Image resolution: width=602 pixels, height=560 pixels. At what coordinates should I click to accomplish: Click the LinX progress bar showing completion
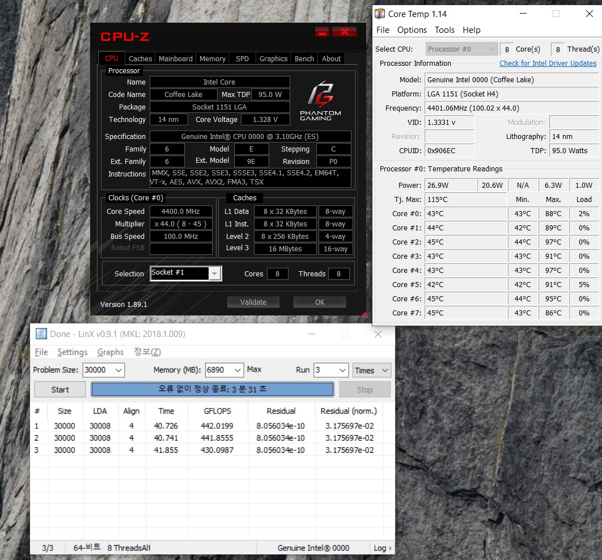click(213, 389)
